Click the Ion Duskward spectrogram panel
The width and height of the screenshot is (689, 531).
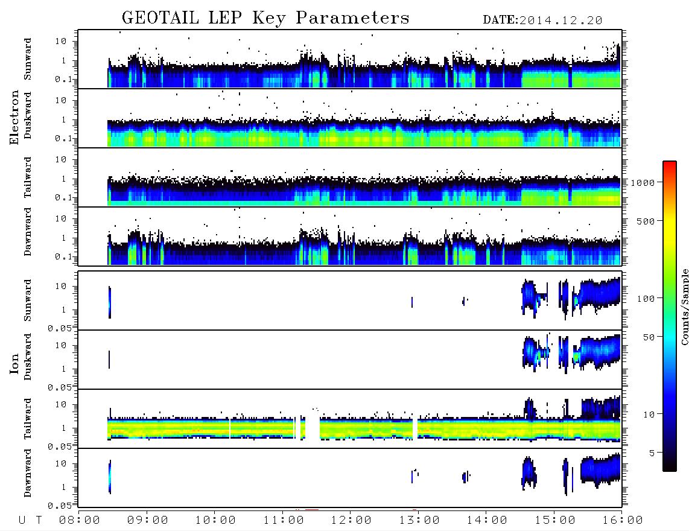coord(350,360)
